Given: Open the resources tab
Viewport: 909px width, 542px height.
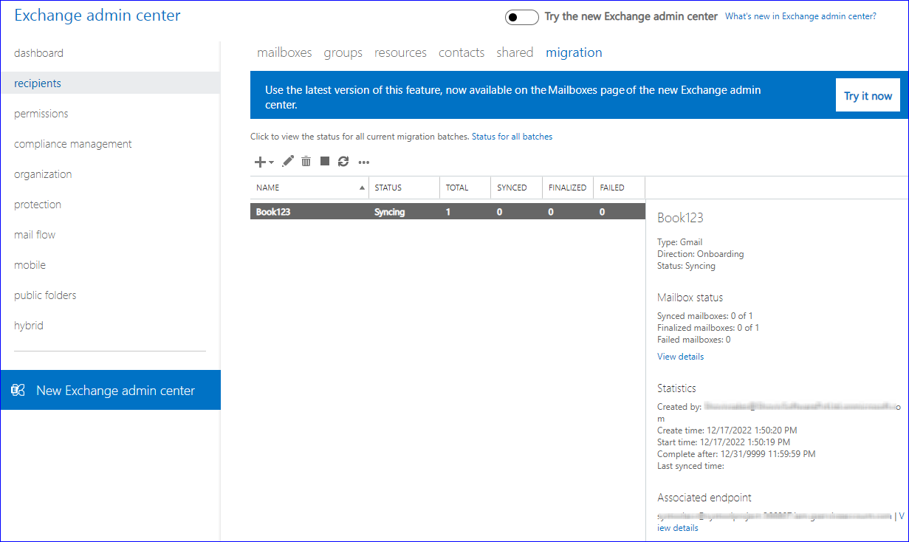Looking at the screenshot, I should point(400,52).
